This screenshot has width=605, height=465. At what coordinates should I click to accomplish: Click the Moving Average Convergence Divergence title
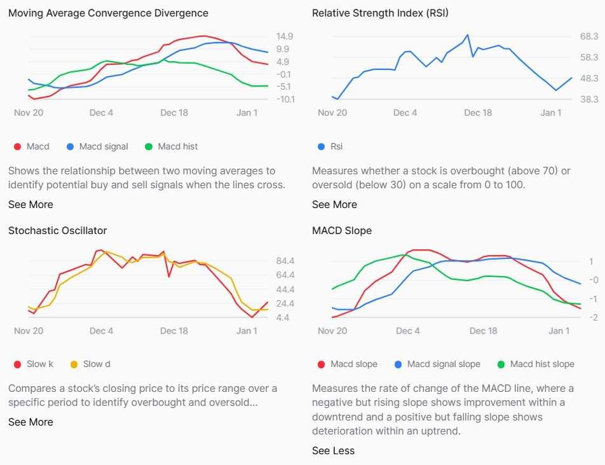pyautogui.click(x=108, y=13)
